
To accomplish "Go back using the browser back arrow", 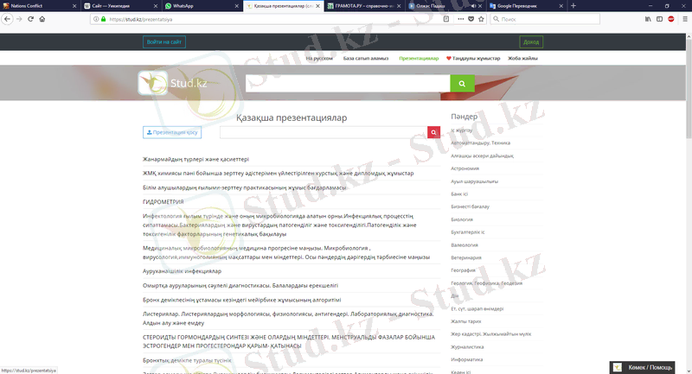I will pyautogui.click(x=7, y=19).
